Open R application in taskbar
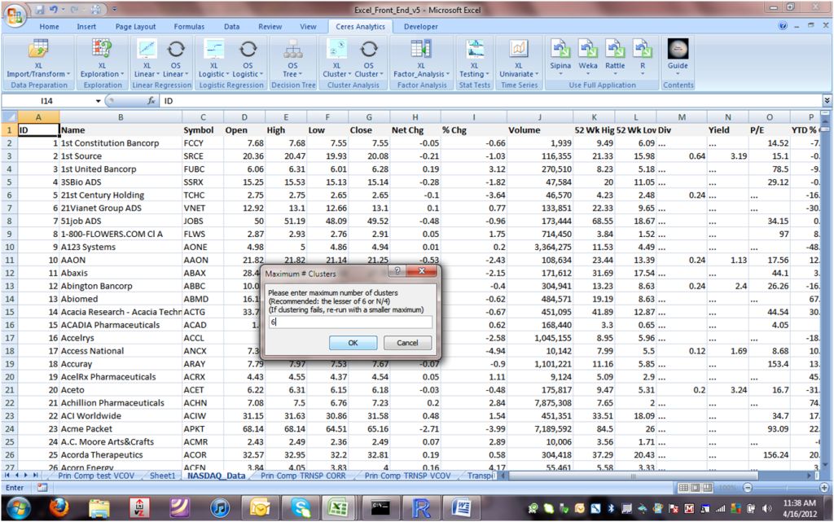834x522 pixels. [421, 508]
